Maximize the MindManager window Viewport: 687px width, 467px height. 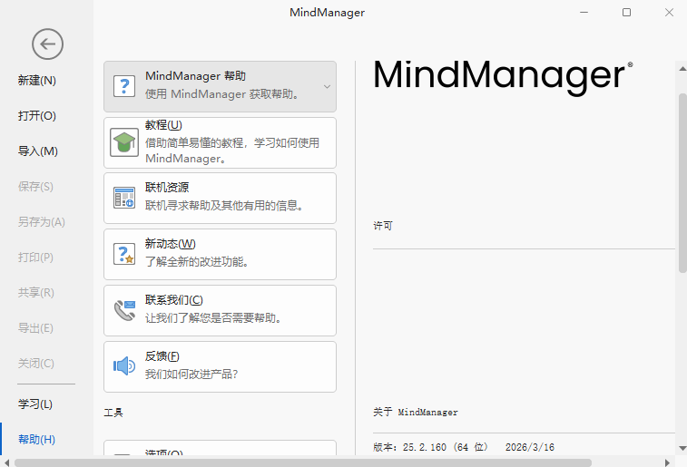[x=626, y=13]
